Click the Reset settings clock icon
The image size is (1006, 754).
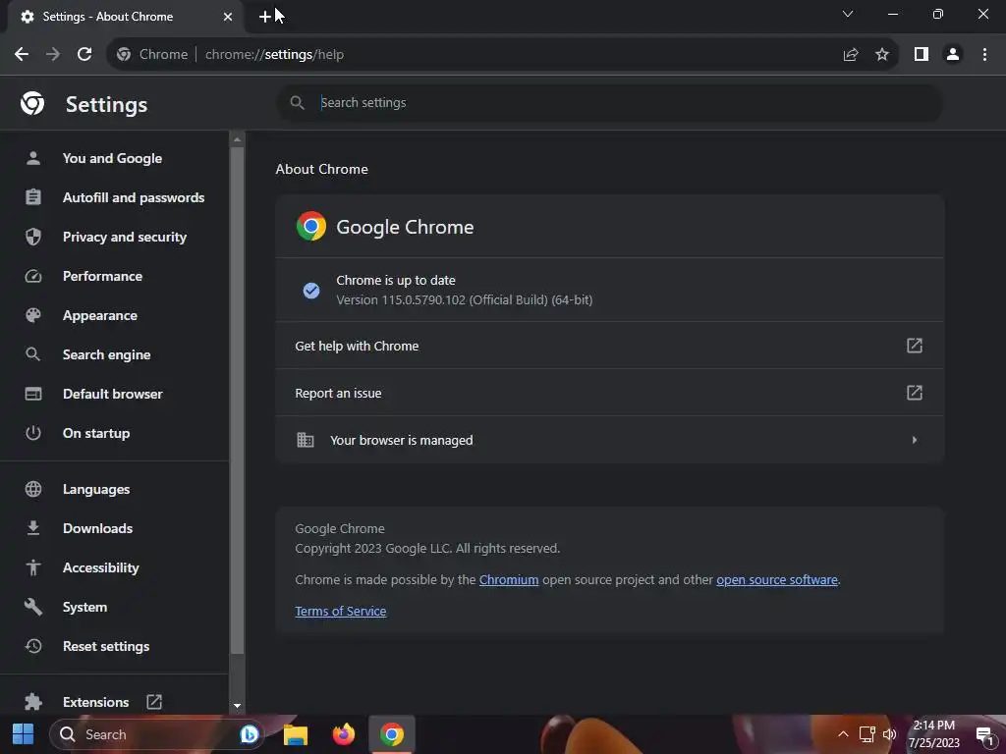pos(32,646)
